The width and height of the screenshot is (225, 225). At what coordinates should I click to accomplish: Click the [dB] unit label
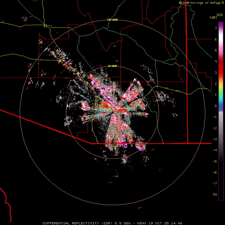tap(213, 17)
